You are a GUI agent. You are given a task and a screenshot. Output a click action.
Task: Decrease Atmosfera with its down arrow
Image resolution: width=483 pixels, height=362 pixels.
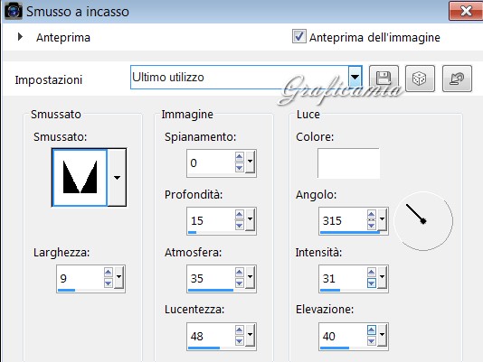pos(240,283)
